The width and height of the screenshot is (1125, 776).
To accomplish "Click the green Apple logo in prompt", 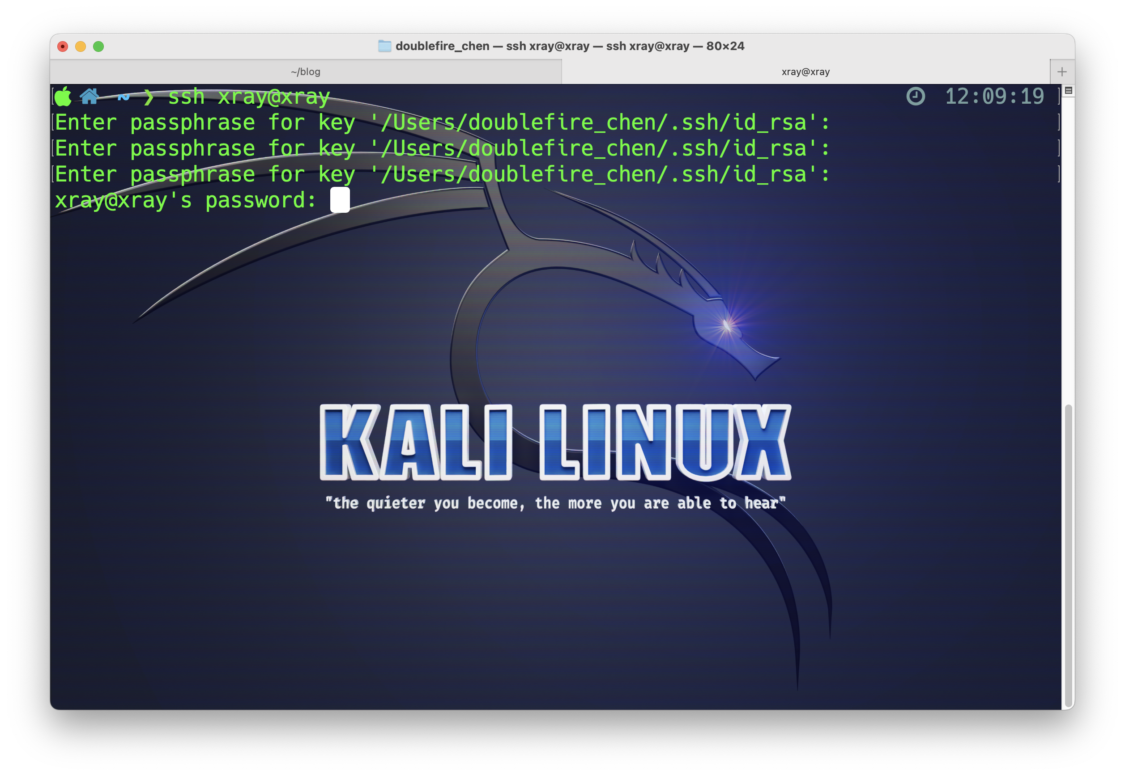I will tap(63, 96).
